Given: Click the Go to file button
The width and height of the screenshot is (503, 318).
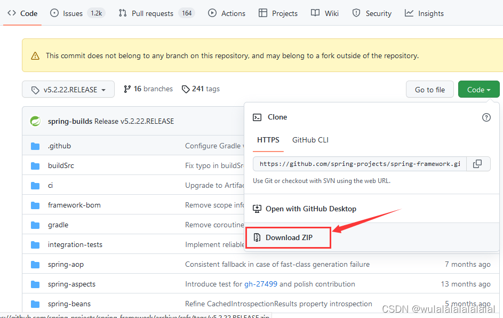Looking at the screenshot, I should 430,90.
